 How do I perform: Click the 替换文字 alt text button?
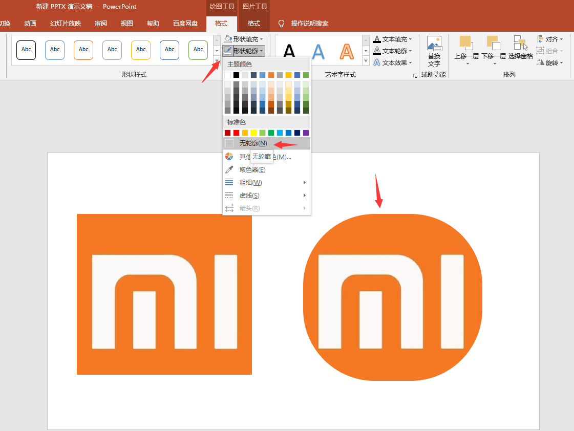434,51
